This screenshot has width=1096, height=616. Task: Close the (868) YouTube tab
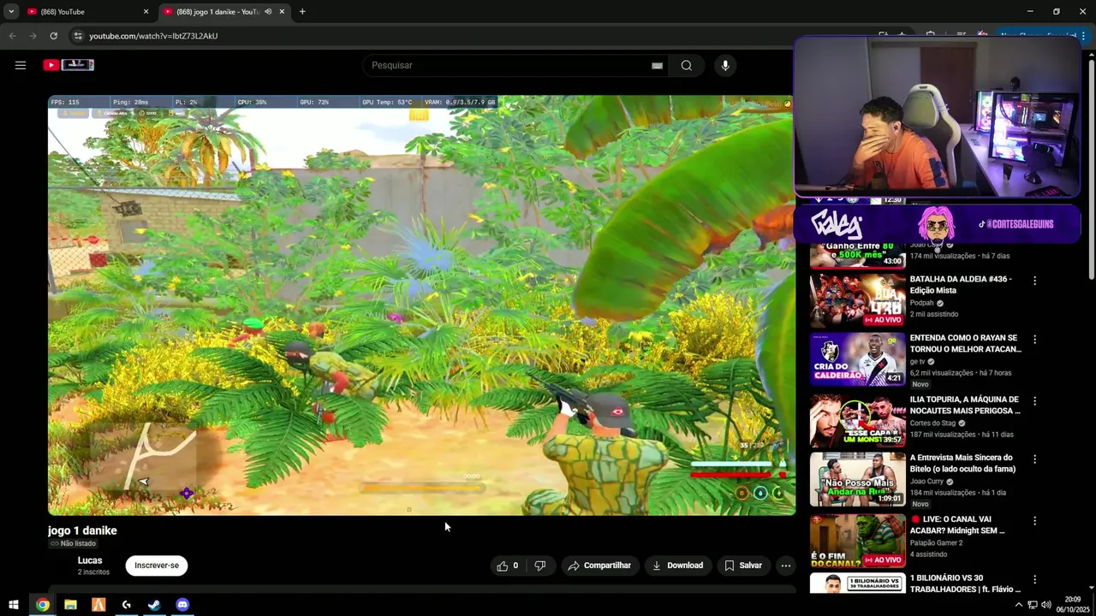pyautogui.click(x=146, y=12)
